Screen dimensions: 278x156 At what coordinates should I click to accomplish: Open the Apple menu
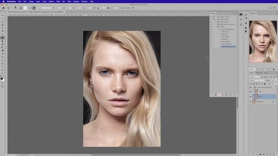[x=3, y=1]
